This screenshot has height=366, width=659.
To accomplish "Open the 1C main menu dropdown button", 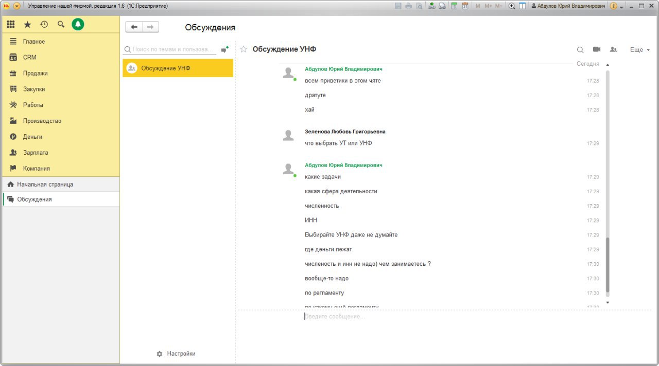I will point(16,6).
